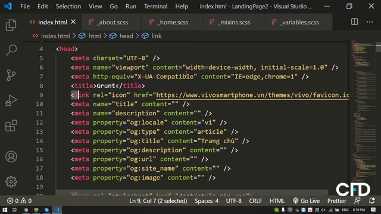Switch to the _mixins.scss tab
The width and height of the screenshot is (381, 214).
(233, 22)
